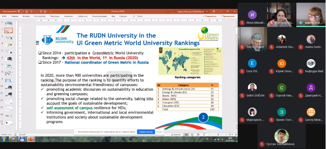Select slide 3 thumbnail

[x=8, y=38]
